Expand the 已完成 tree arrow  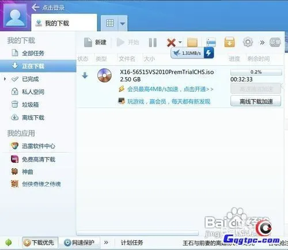tap(5, 79)
